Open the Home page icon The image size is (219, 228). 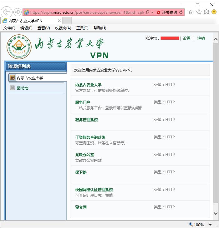191,12
